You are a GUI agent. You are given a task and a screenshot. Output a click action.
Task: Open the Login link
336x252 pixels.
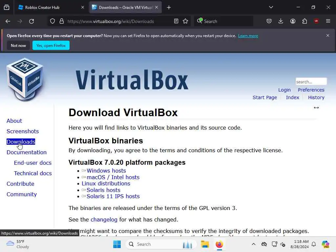click(284, 90)
